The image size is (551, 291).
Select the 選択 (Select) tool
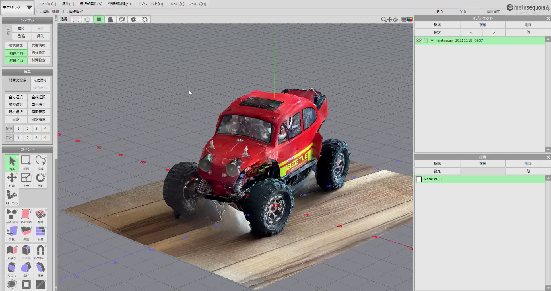point(12,163)
